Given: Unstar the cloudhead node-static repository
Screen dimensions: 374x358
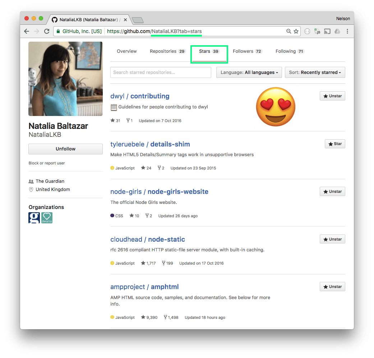Looking at the screenshot, I should pyautogui.click(x=332, y=239).
